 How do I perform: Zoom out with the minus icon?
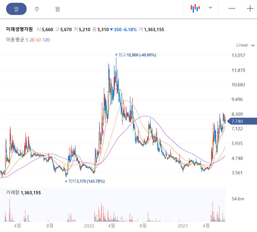tap(232, 8)
